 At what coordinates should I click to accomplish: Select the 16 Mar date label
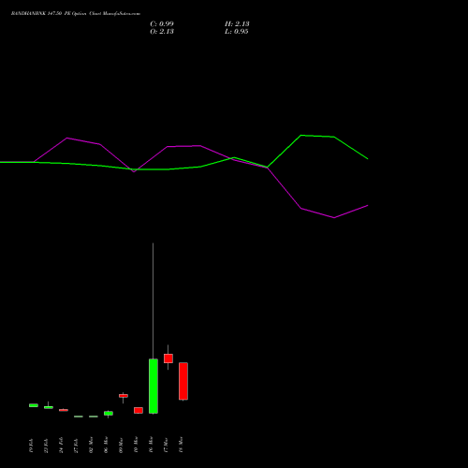151,445
